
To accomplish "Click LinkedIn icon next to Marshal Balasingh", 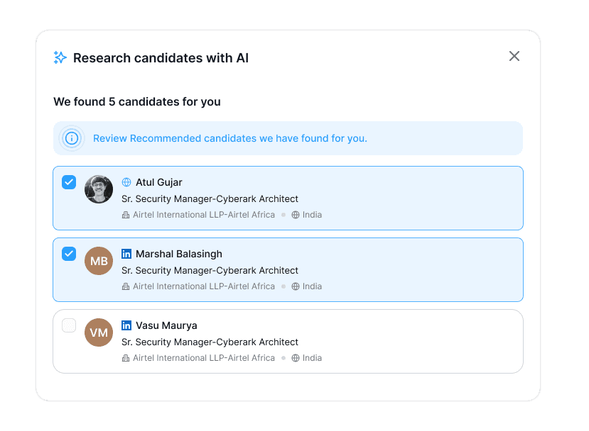I will [126, 254].
